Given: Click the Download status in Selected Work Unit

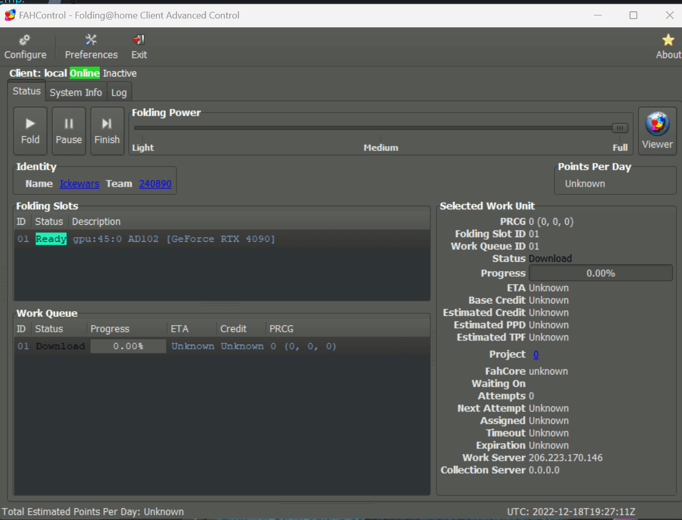Looking at the screenshot, I should (550, 259).
